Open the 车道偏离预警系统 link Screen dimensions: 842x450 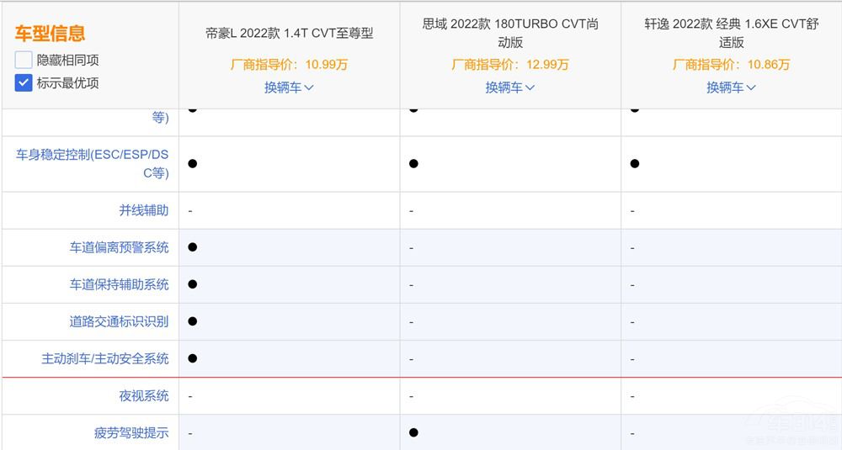tap(120, 247)
